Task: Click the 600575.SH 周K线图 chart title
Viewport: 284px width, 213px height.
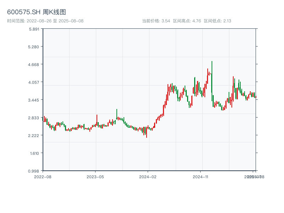Action: pyautogui.click(x=37, y=12)
